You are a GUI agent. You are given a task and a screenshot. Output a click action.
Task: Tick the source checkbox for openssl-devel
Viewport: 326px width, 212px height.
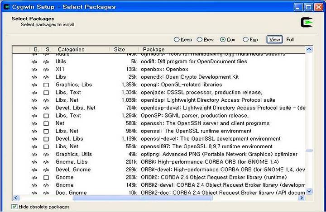46,139
